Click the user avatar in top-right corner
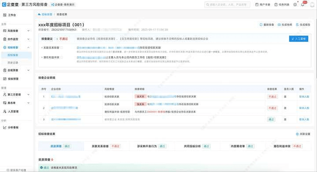The height and width of the screenshot is (172, 317). 312,5
